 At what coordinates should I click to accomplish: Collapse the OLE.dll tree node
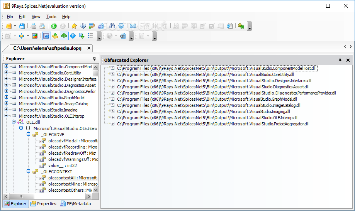point(14,122)
